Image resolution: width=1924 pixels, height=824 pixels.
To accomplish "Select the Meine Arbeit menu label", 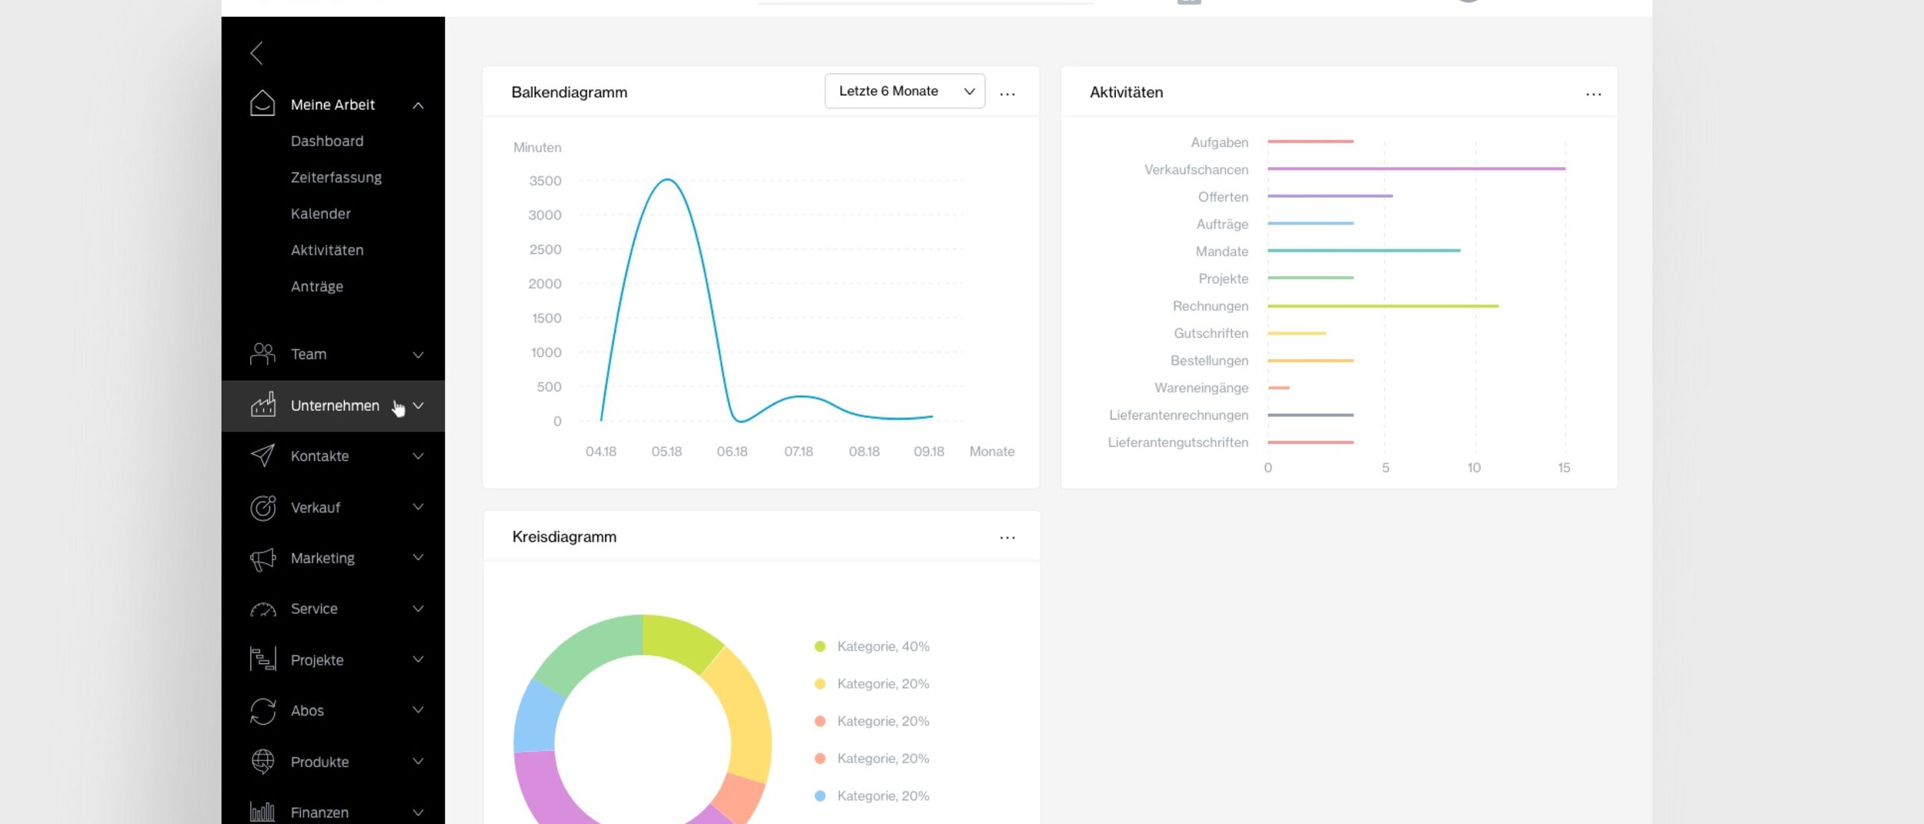I will (x=332, y=105).
